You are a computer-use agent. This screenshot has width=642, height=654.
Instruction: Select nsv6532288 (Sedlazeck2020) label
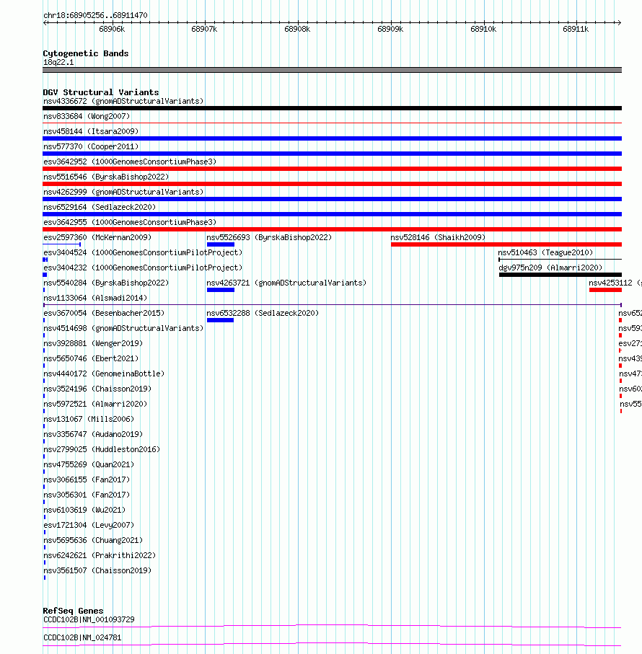point(263,313)
